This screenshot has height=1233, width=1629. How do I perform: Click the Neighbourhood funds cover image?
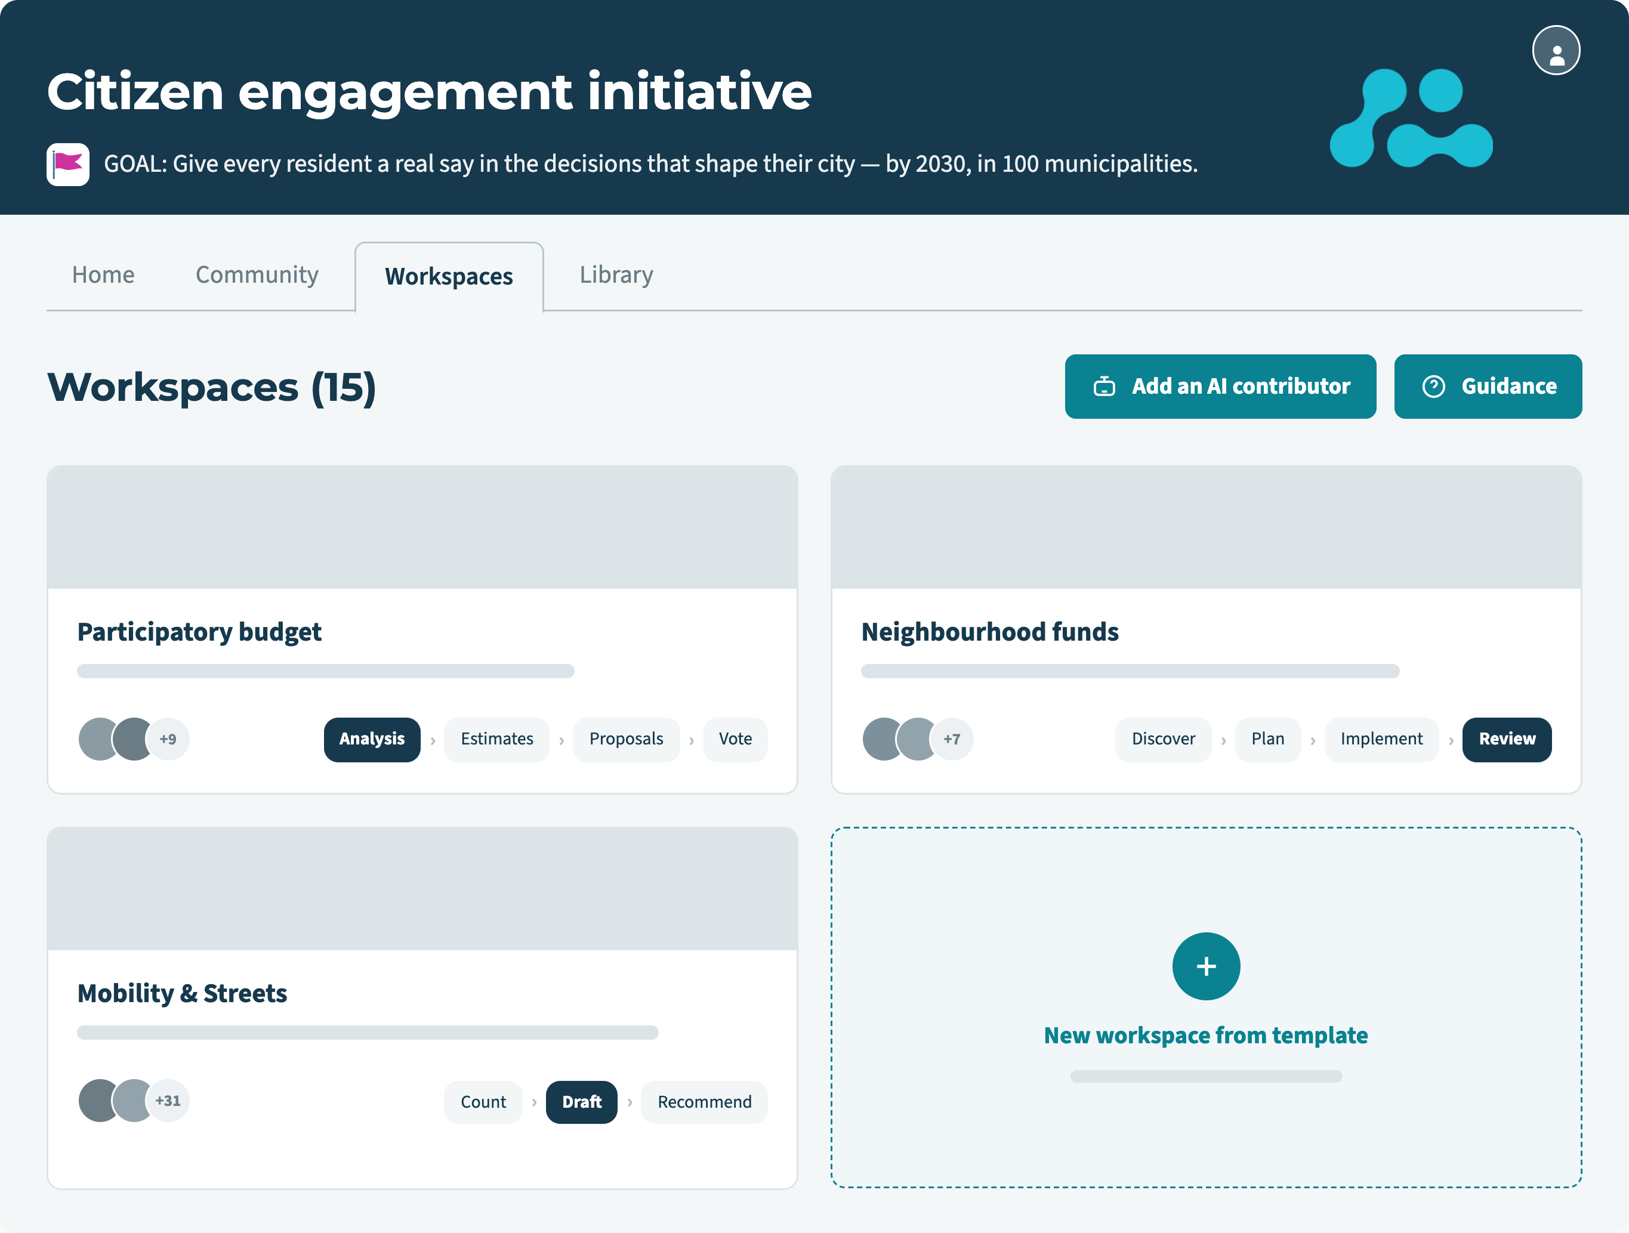tap(1205, 527)
